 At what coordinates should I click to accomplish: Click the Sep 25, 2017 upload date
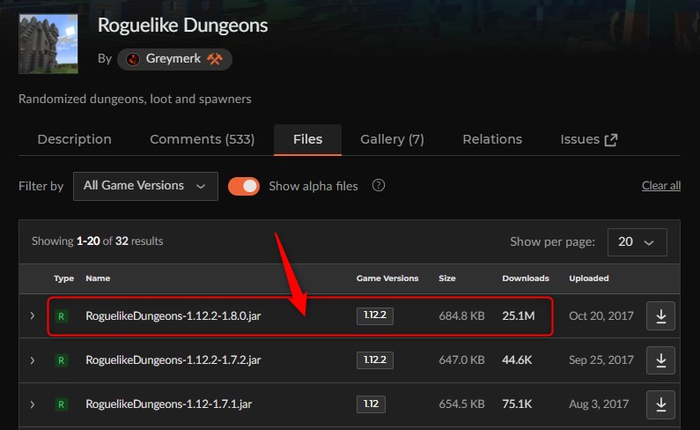point(601,360)
